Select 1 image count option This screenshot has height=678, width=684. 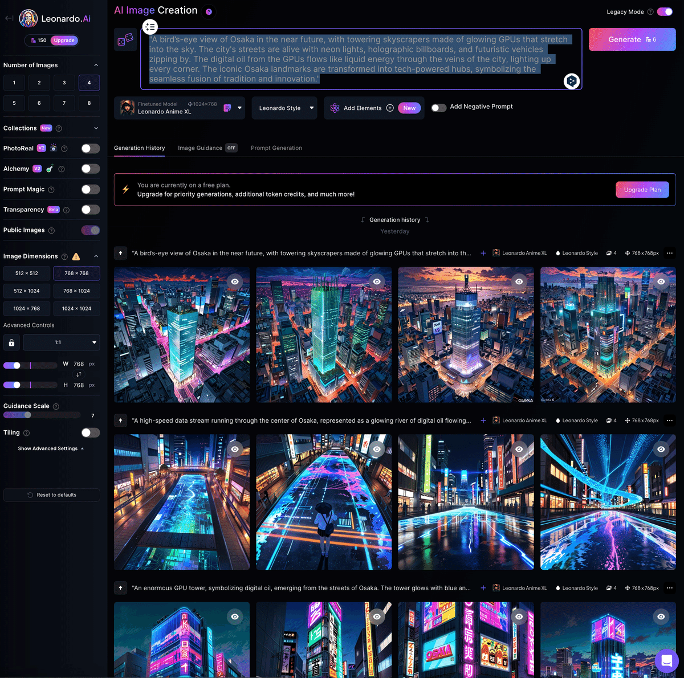click(x=14, y=83)
